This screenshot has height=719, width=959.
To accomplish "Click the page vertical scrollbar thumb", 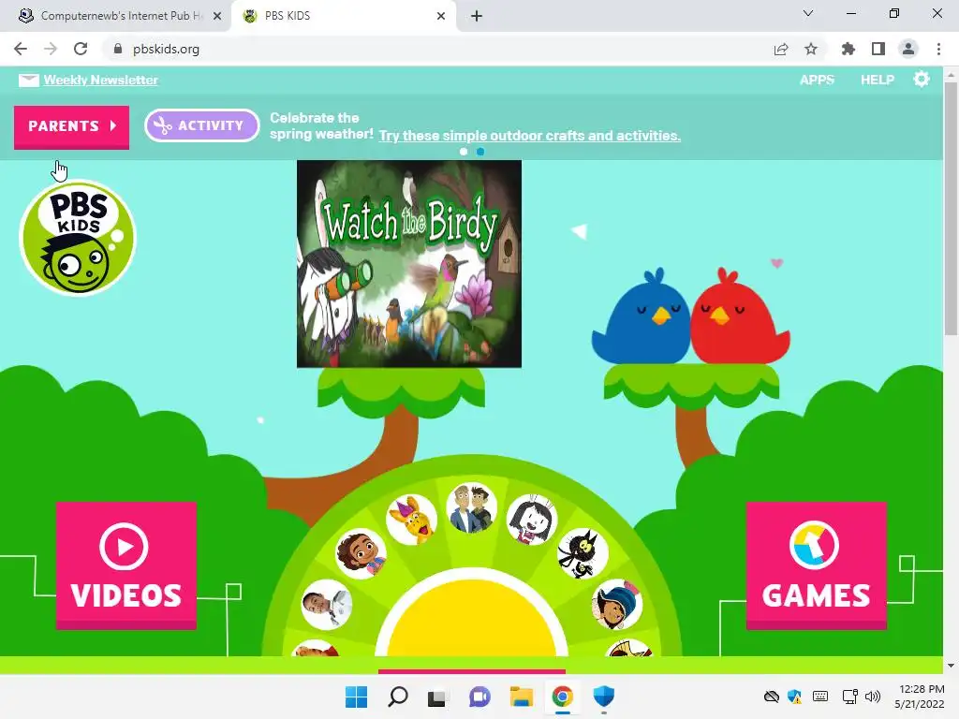I will click(951, 208).
